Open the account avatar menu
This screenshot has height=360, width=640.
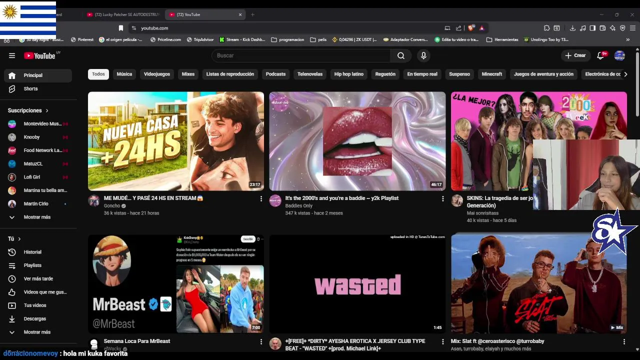(x=619, y=55)
